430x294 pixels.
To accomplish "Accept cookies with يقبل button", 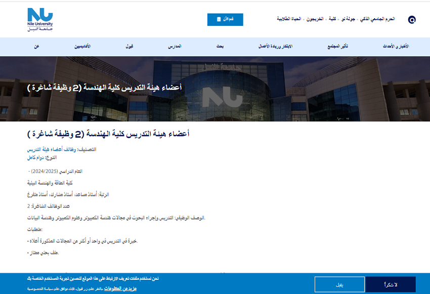I will tap(339, 284).
